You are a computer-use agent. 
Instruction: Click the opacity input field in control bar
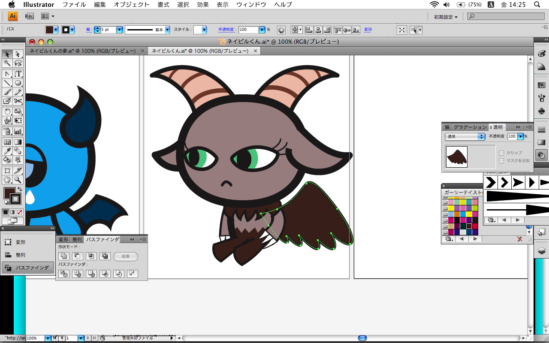[248, 30]
